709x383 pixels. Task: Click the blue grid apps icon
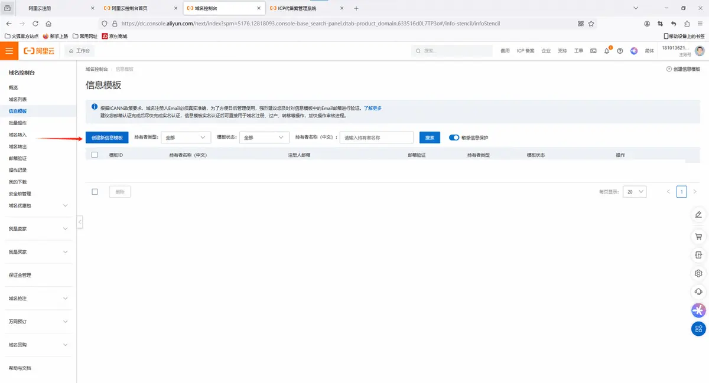(698, 329)
